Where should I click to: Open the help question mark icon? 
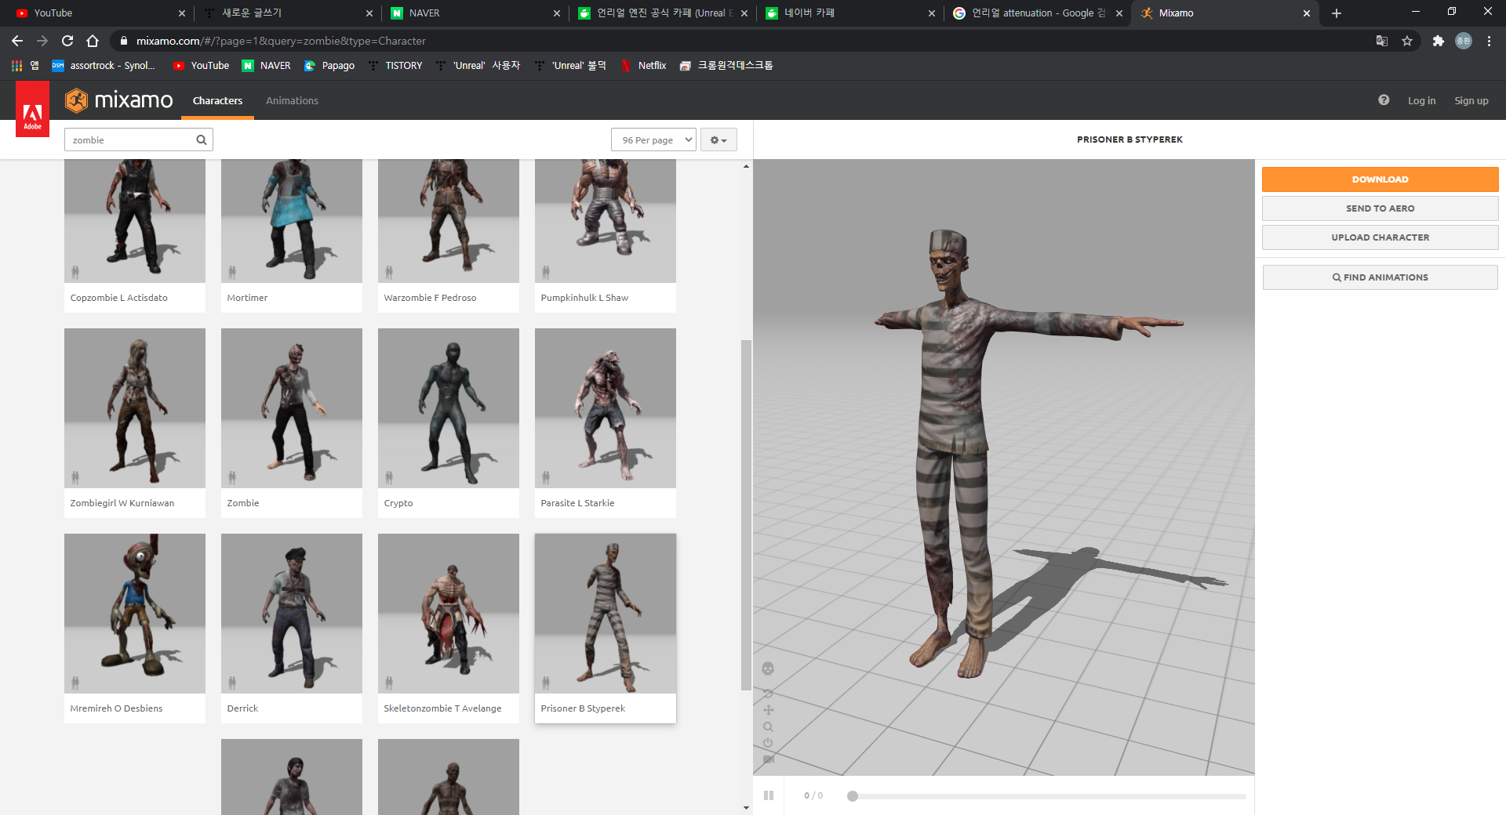(x=1384, y=100)
